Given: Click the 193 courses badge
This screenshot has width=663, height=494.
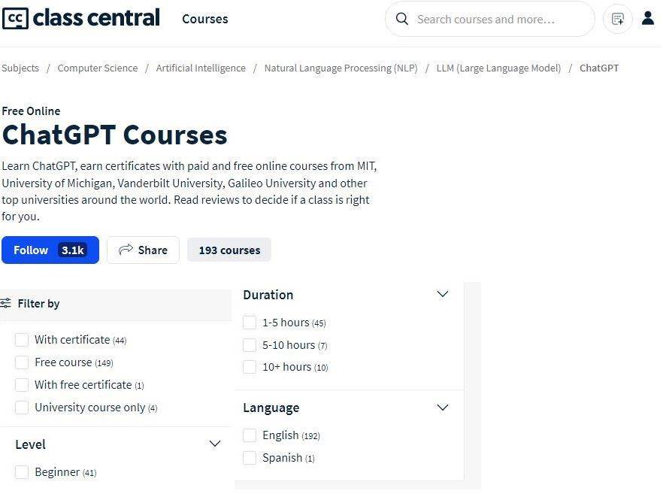Looking at the screenshot, I should (229, 250).
